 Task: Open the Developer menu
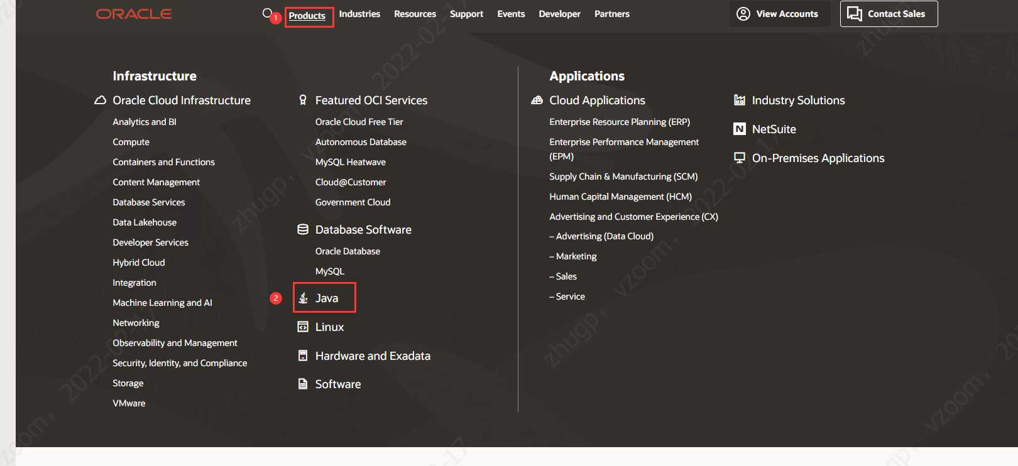(x=559, y=14)
